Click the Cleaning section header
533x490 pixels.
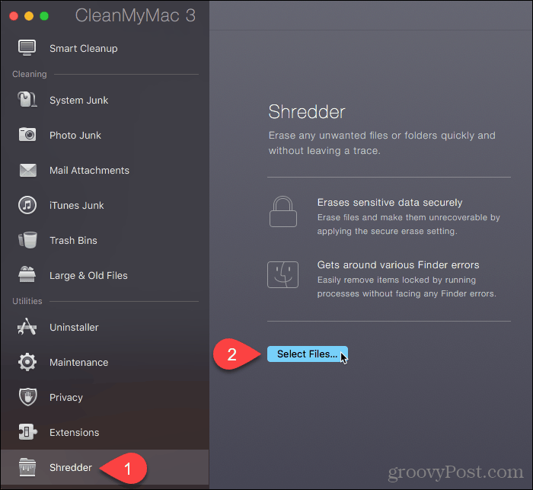(x=30, y=74)
